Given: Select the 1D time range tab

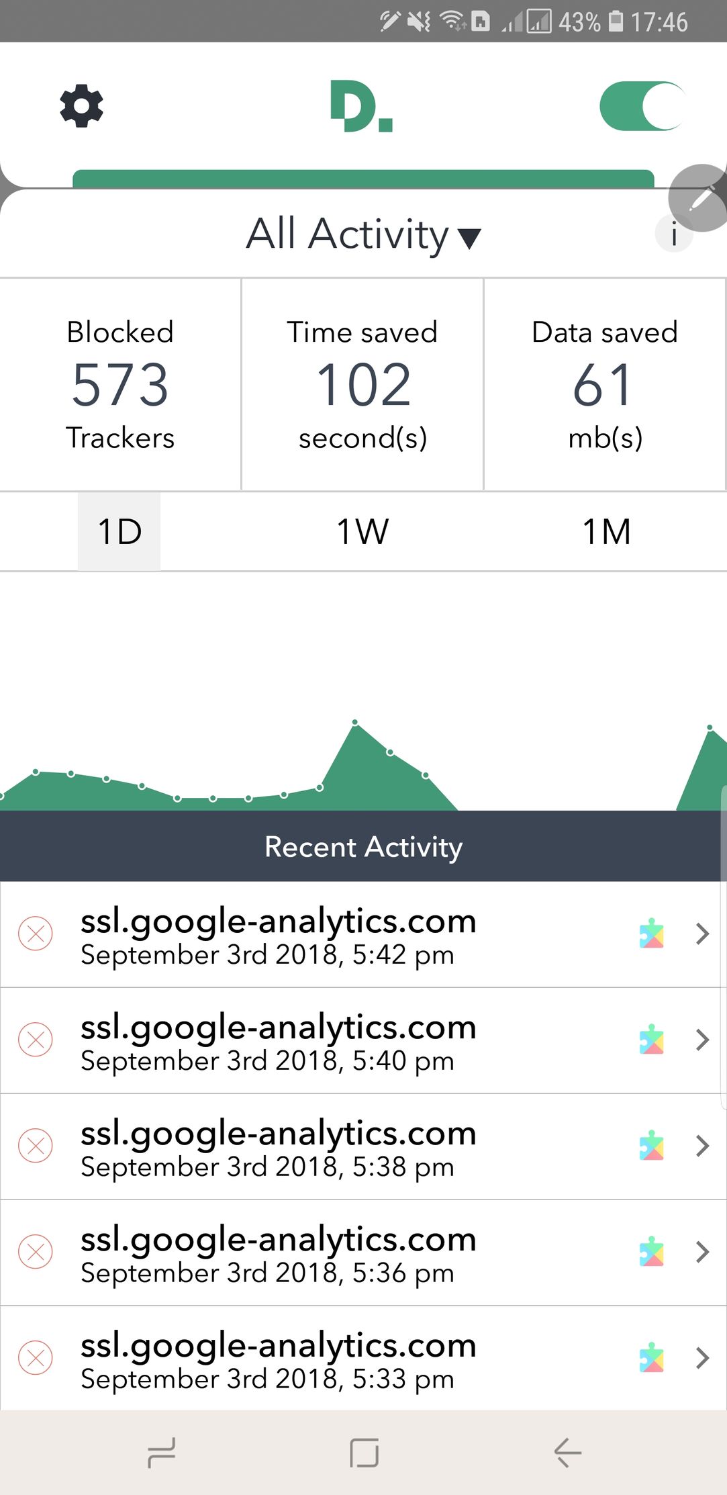Looking at the screenshot, I should click(x=119, y=532).
